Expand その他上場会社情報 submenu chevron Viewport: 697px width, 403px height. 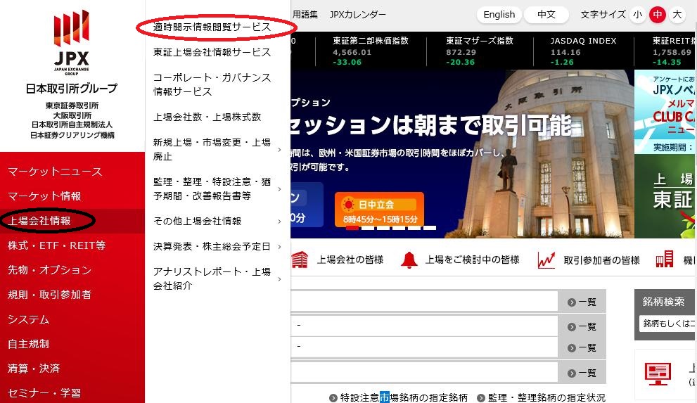[x=279, y=222]
